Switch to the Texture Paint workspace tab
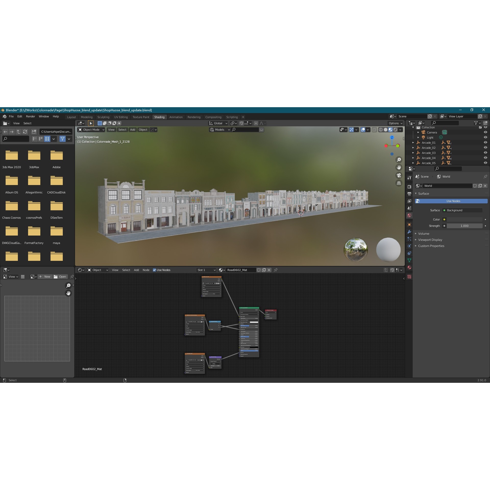 [141, 117]
